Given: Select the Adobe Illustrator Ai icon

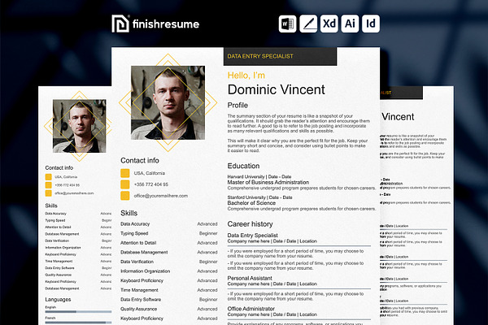Looking at the screenshot, I should (x=350, y=24).
